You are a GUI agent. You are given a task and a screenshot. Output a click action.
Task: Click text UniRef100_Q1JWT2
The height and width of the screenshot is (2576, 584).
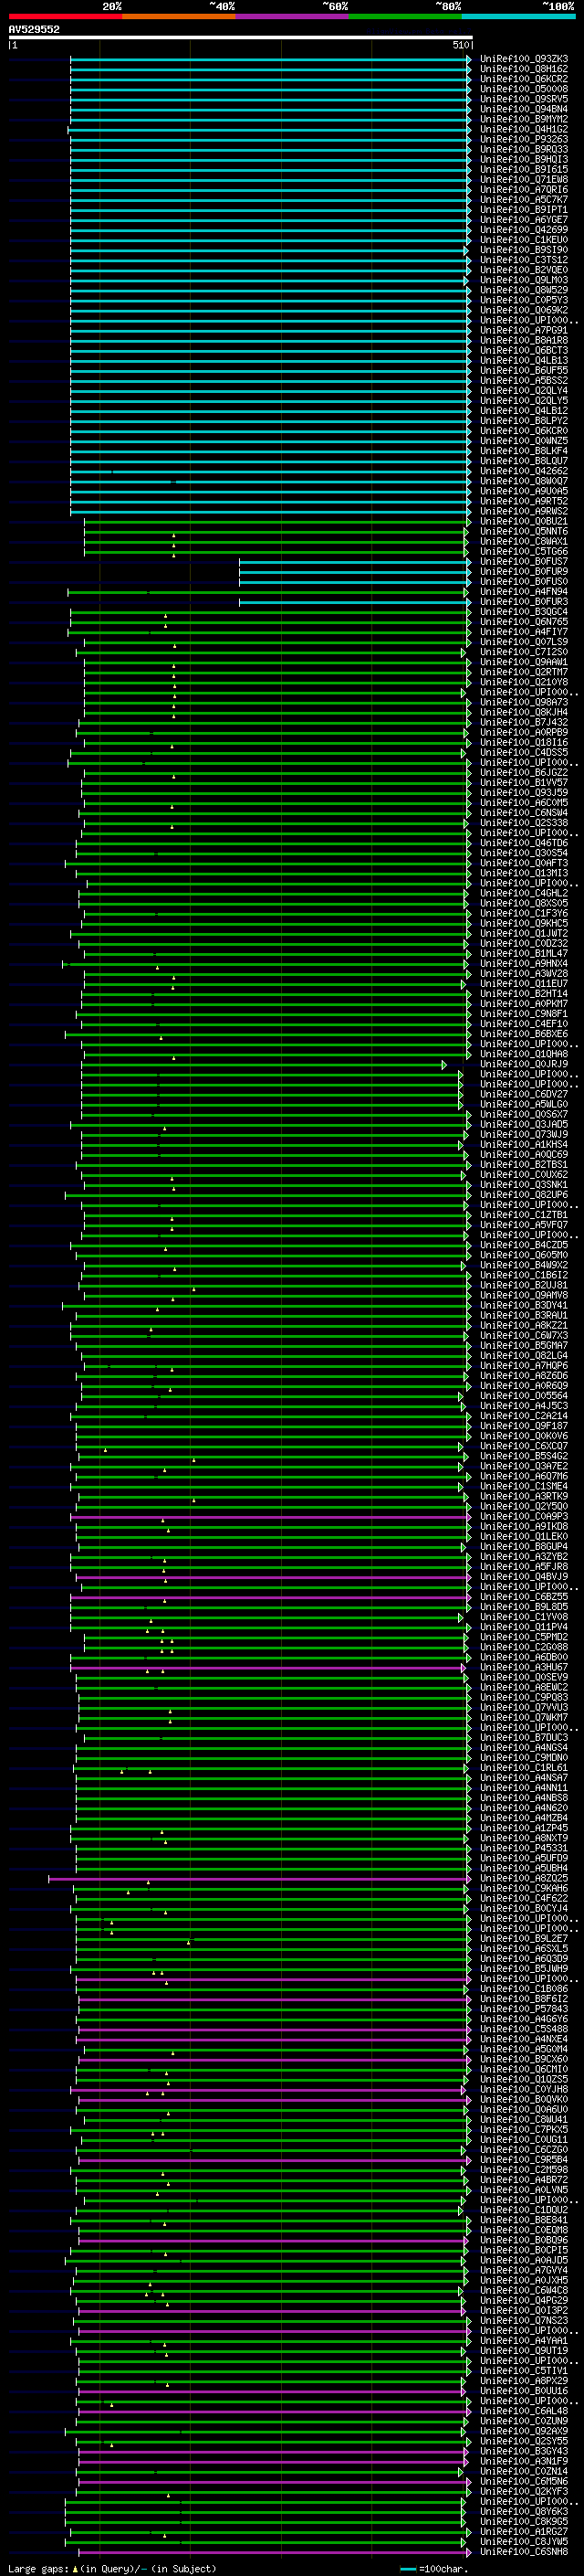524,933
